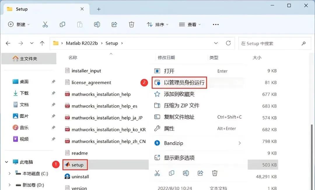Select 添加到收藏夹 menu entry
Image resolution: width=315 pixels, height=190 pixels.
(198, 94)
